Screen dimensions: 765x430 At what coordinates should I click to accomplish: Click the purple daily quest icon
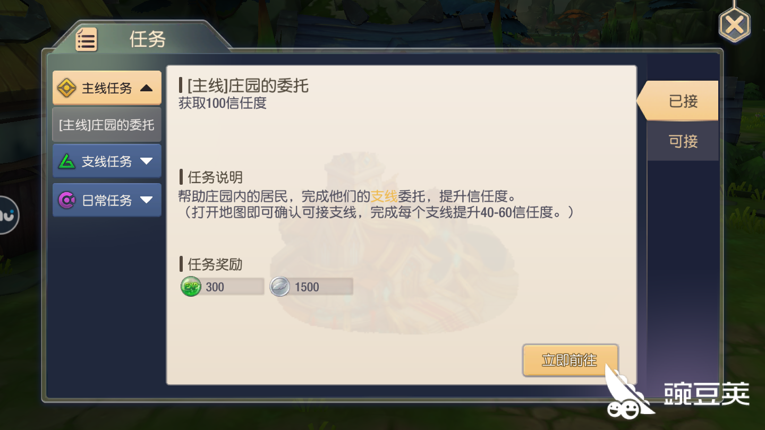pyautogui.click(x=67, y=200)
